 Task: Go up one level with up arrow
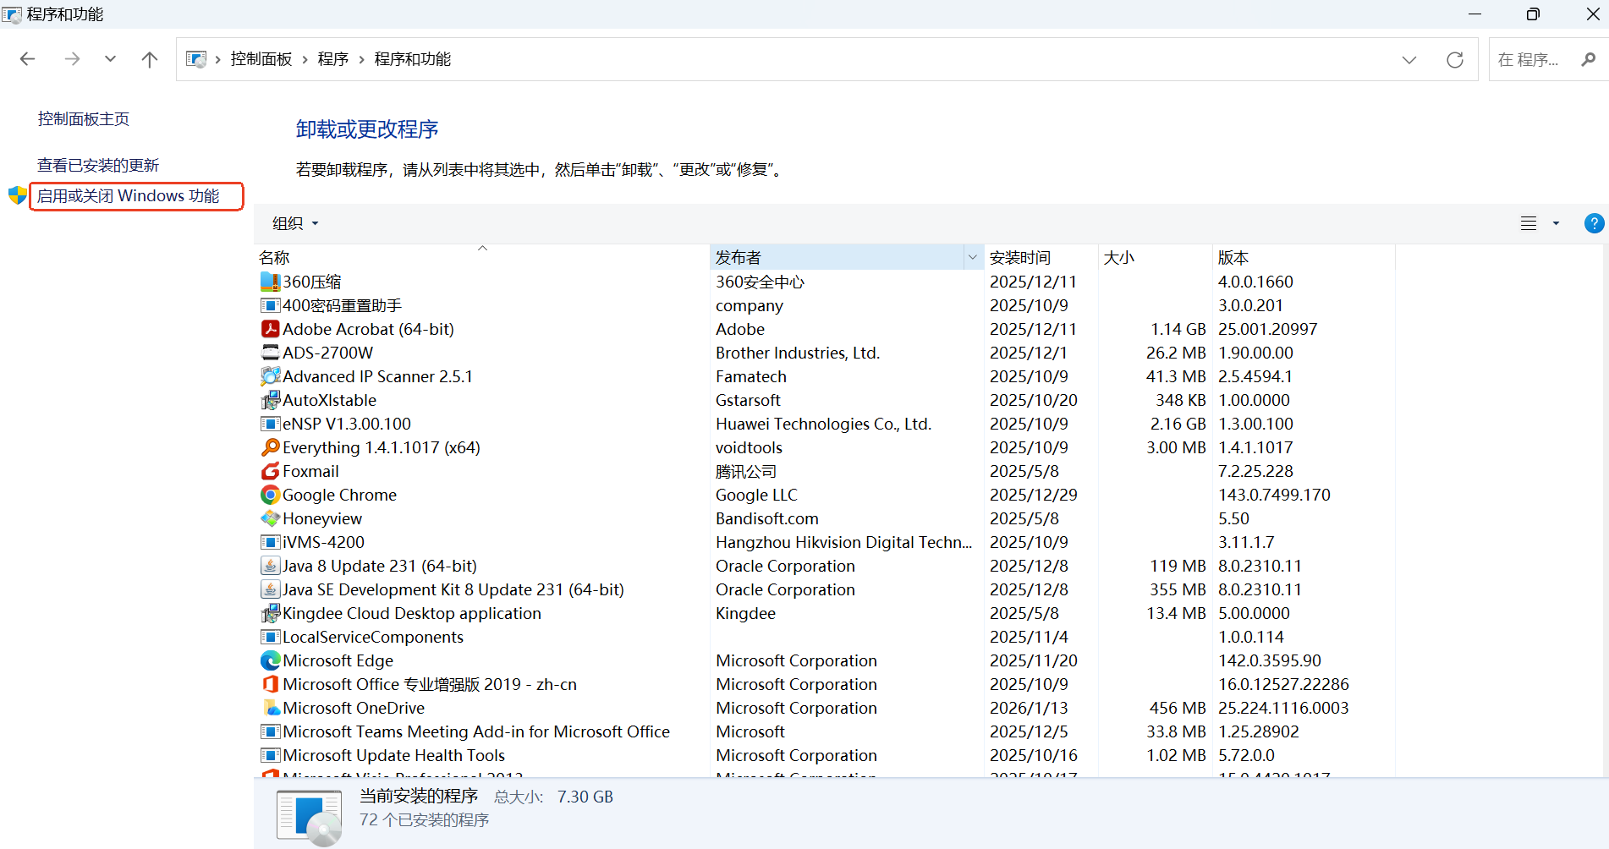point(150,59)
